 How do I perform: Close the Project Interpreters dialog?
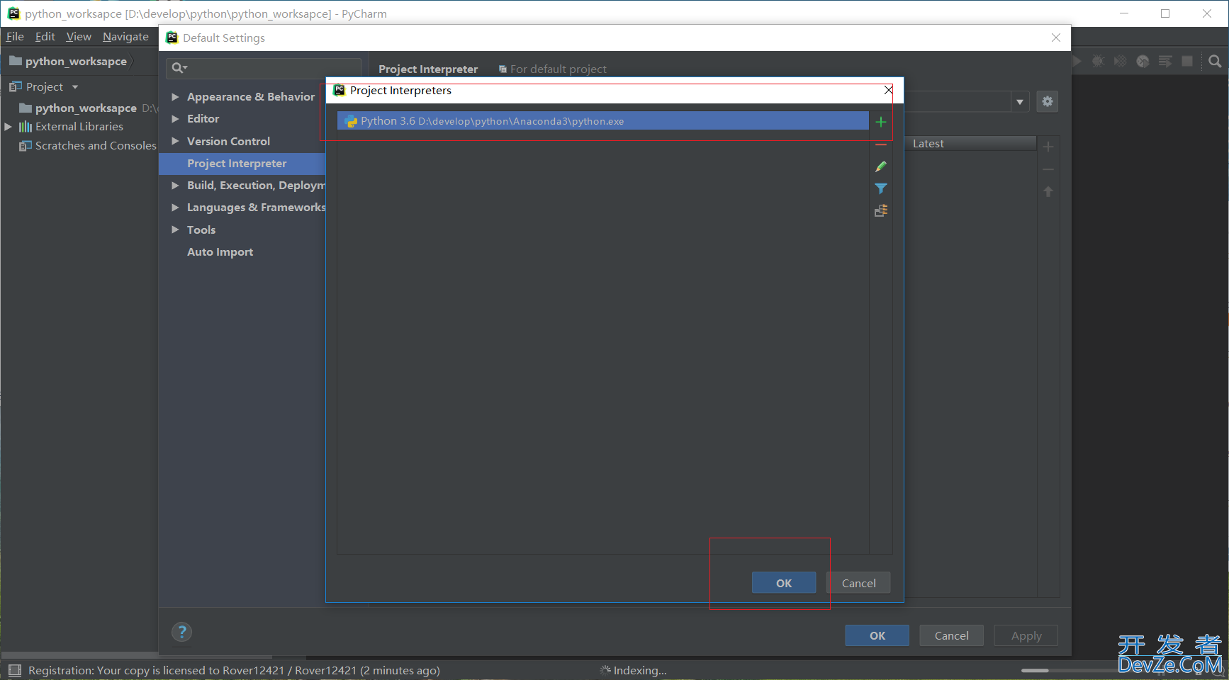[888, 90]
